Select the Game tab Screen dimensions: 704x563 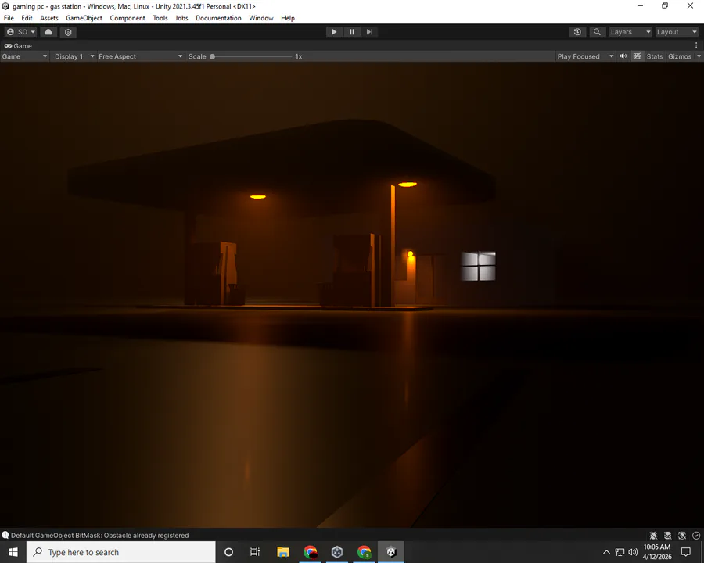tap(18, 46)
